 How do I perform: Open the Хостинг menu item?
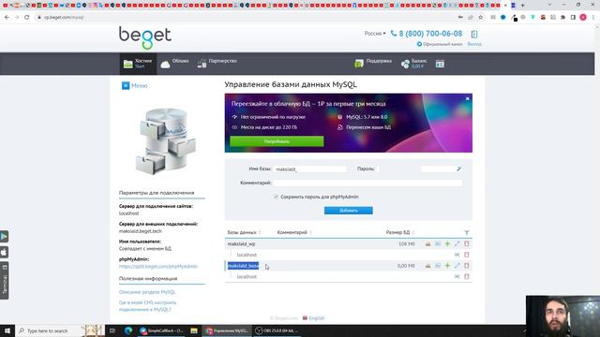click(x=138, y=64)
